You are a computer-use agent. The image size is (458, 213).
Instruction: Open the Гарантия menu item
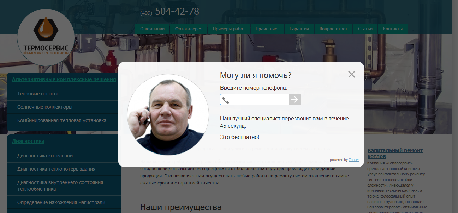click(x=299, y=29)
